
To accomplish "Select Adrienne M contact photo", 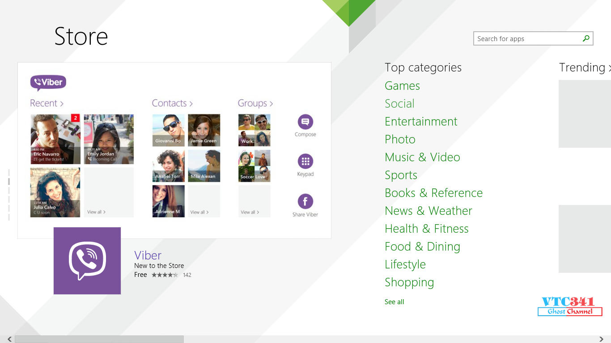I will pyautogui.click(x=169, y=201).
